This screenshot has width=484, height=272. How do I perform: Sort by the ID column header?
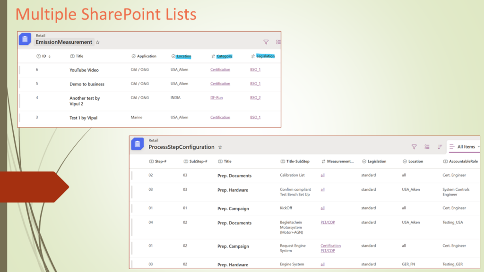coord(43,56)
